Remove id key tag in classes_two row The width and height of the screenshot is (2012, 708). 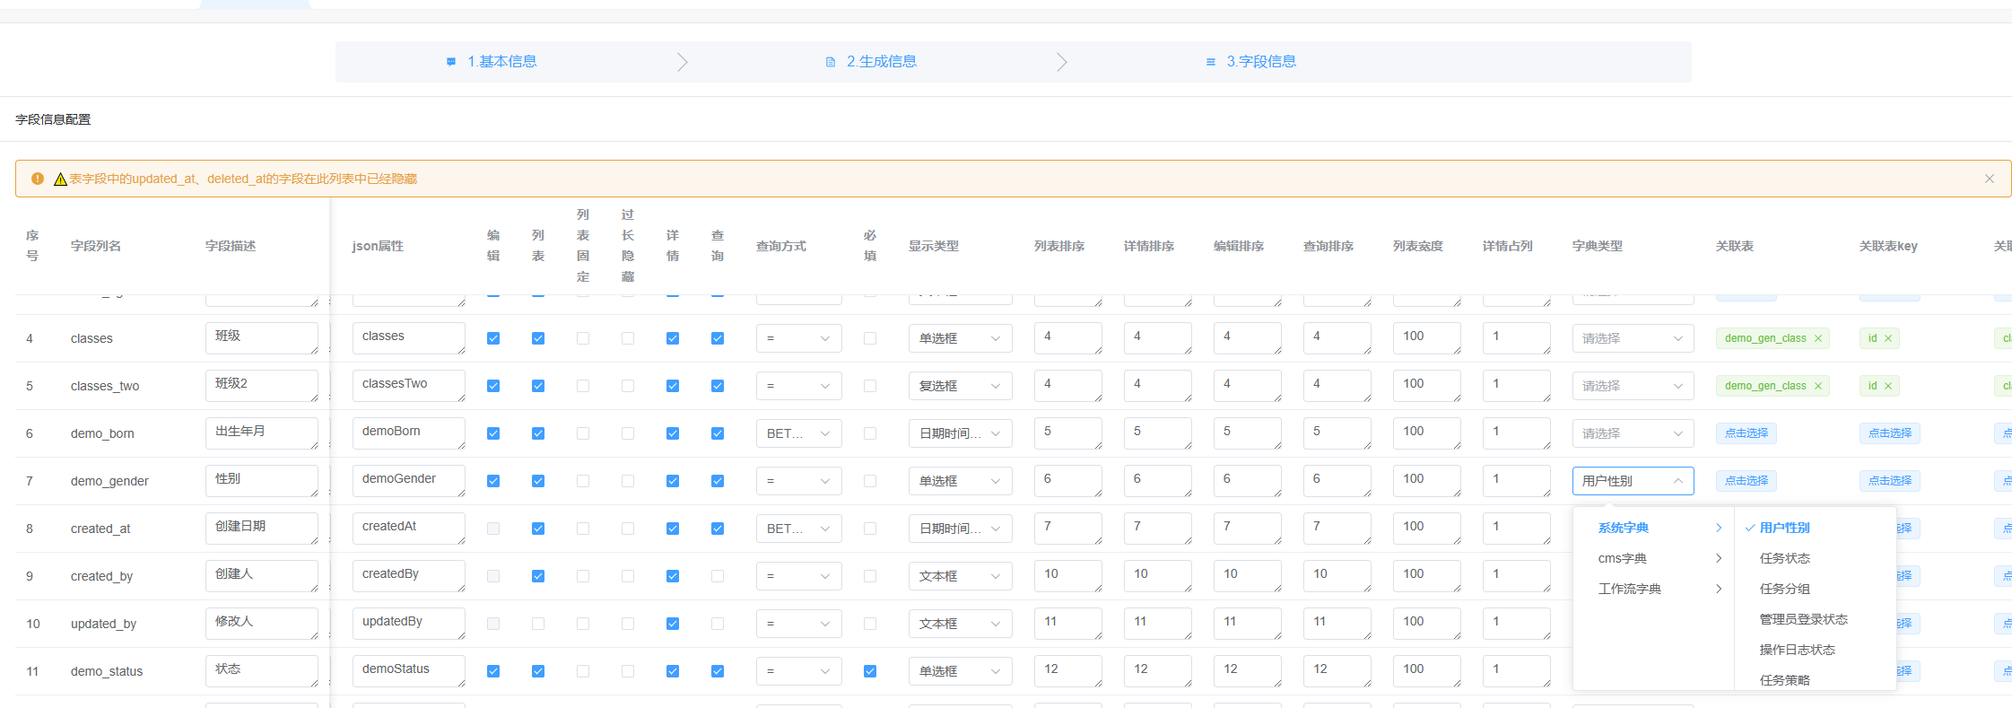tap(1888, 386)
